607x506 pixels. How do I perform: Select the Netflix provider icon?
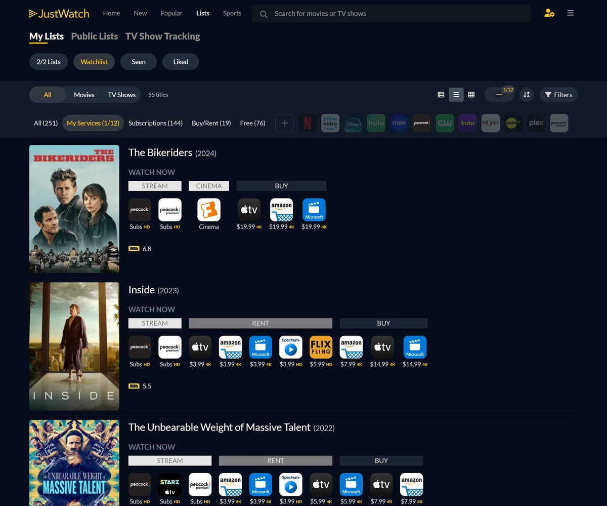coord(307,123)
